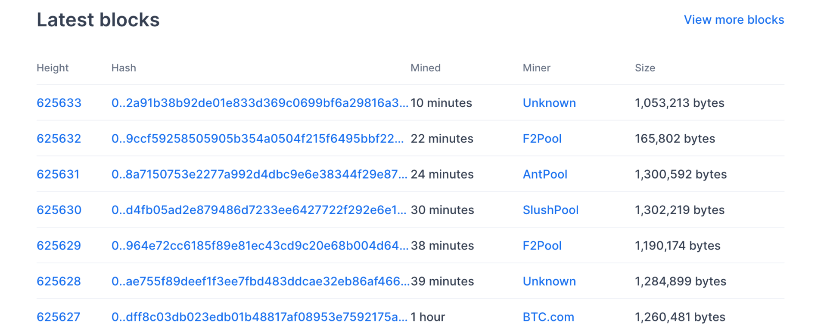Open block height 625632
This screenshot has height=333, width=827.
pyautogui.click(x=59, y=139)
